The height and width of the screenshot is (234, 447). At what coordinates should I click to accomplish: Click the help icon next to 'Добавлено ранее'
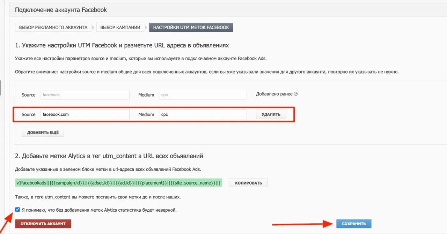[x=296, y=94]
